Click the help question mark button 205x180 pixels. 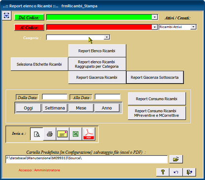(163, 172)
